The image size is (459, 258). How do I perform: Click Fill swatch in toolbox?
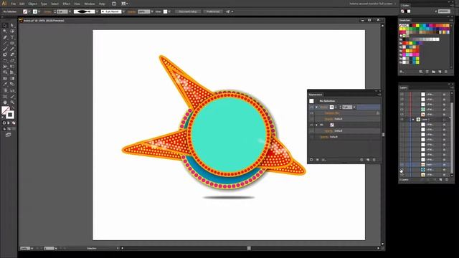pos(5,110)
